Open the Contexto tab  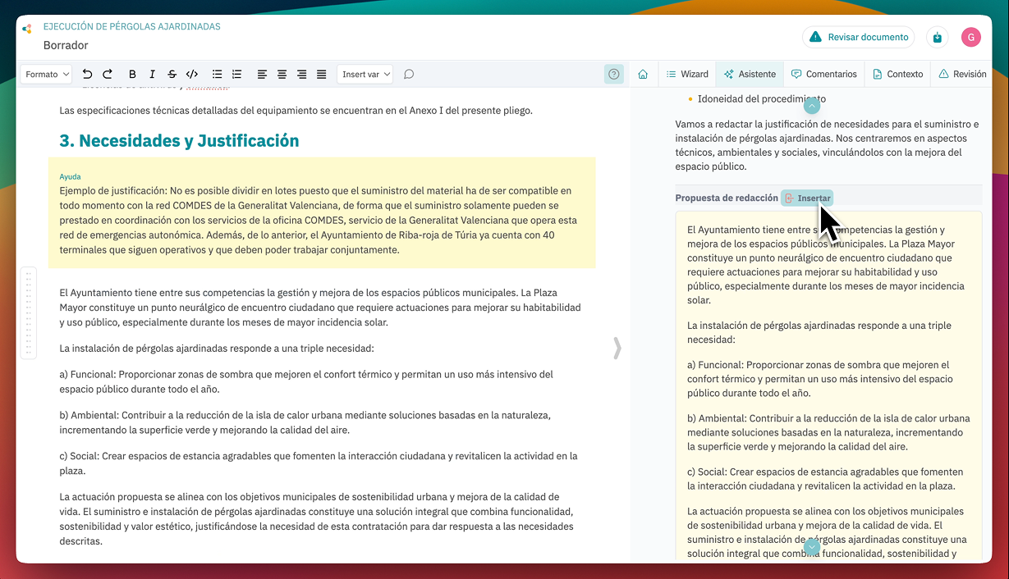tap(897, 74)
